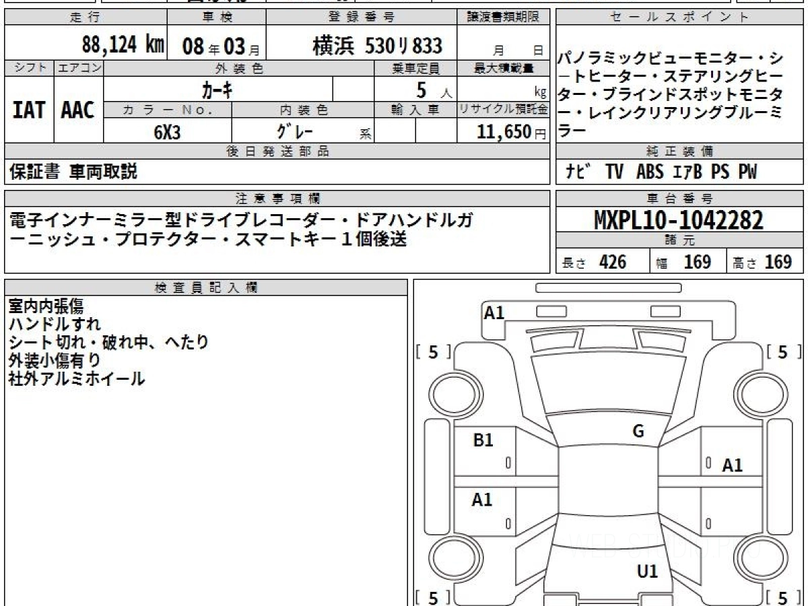Image resolution: width=808 pixels, height=606 pixels.
Task: Select the 走行 column header
Action: coord(84,18)
